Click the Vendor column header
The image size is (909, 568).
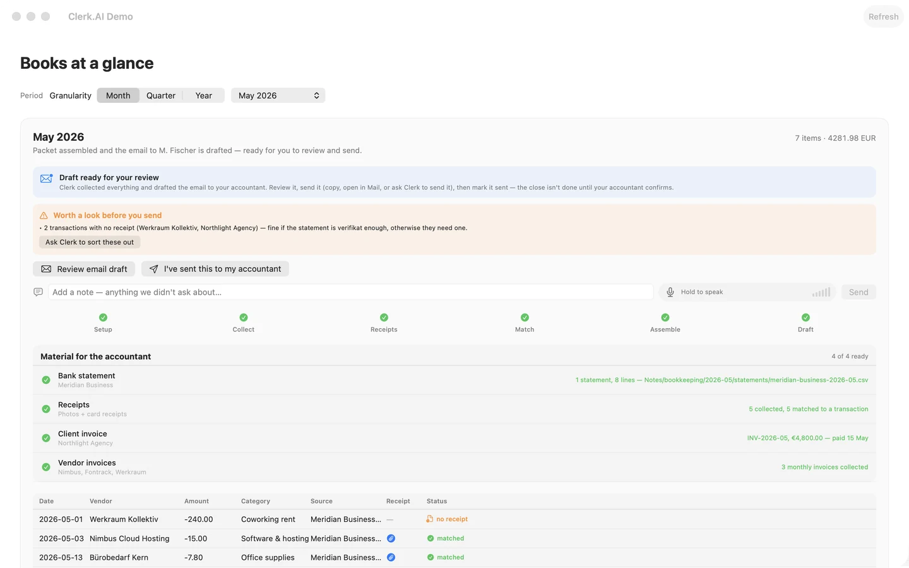100,501
